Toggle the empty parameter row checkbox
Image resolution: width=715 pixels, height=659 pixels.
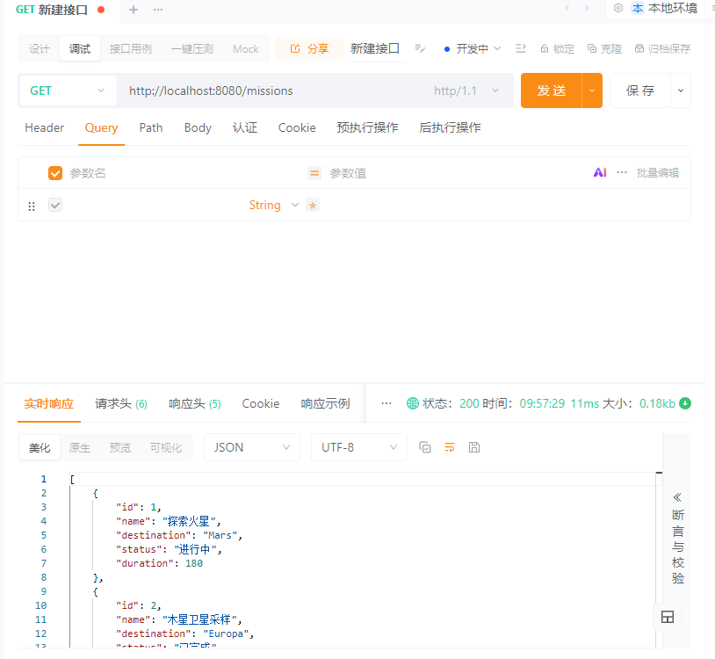coord(55,206)
